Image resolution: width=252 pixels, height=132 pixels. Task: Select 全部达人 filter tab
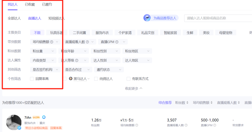pos(14,18)
